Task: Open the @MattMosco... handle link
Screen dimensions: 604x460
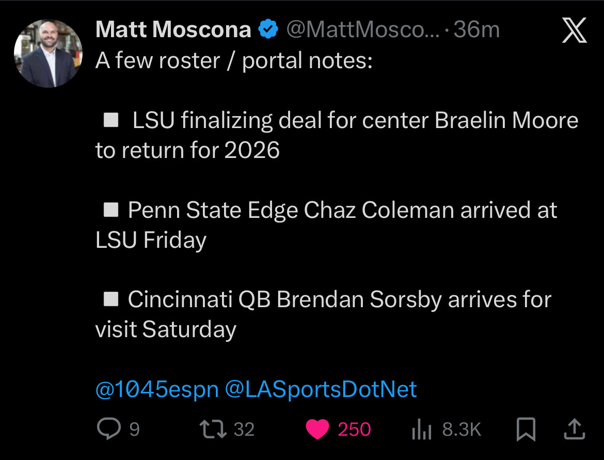Action: click(362, 30)
